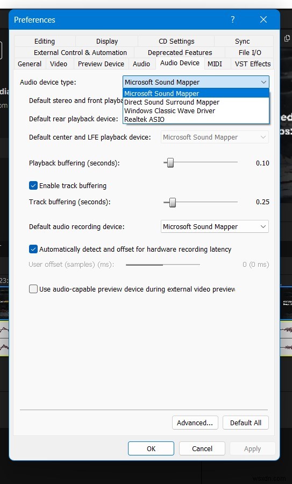The image size is (292, 484).
Task: Switch to VST Effects tab
Action: coord(252,64)
